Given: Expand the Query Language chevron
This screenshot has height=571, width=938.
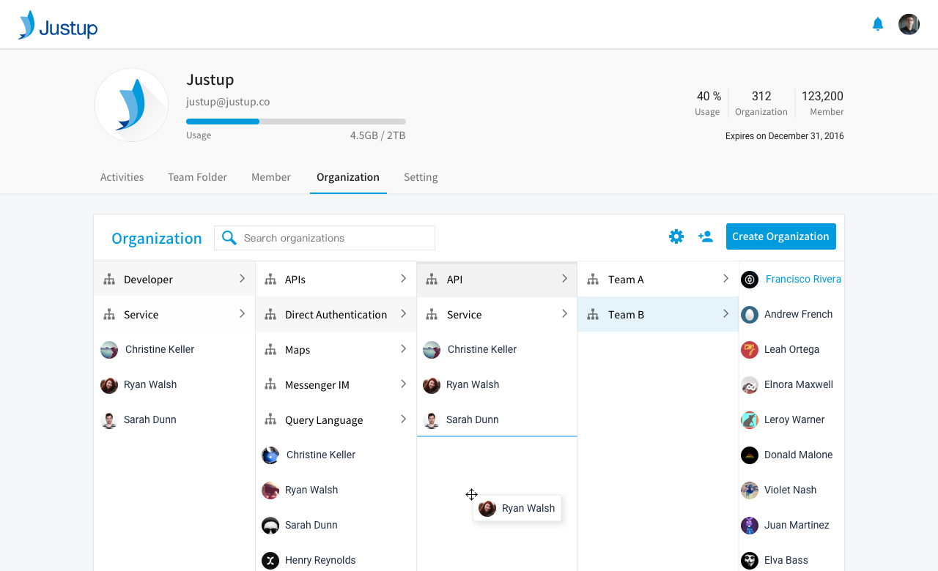Looking at the screenshot, I should coord(403,419).
